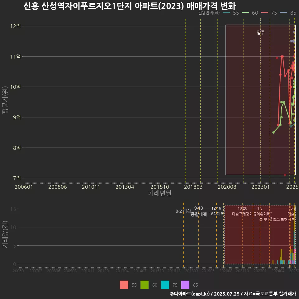Click '202301' on the price chart x-axis

pyautogui.click(x=260, y=187)
